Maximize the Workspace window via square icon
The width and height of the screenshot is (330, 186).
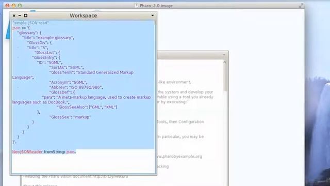point(26,16)
